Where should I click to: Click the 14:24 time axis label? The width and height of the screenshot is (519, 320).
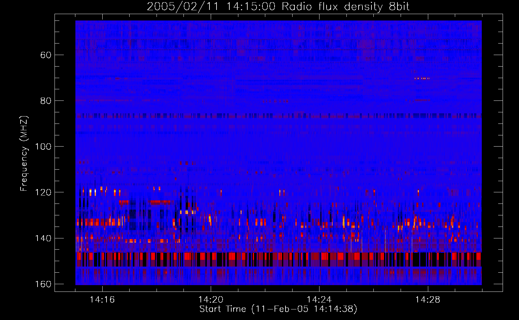(319, 300)
